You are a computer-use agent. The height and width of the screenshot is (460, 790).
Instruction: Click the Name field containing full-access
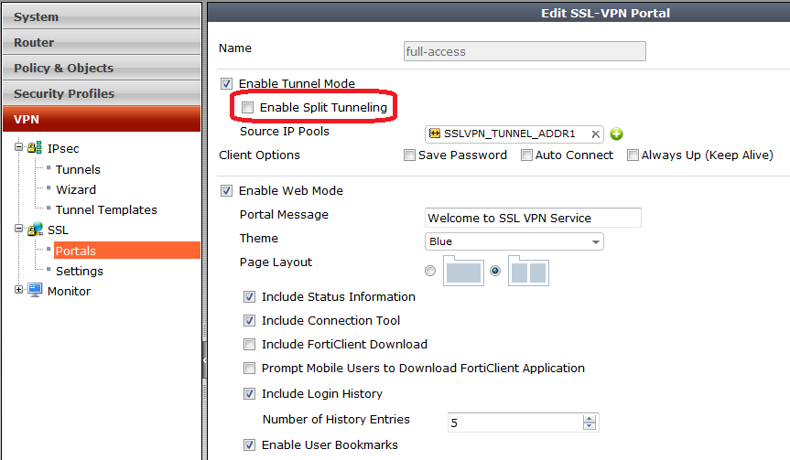tap(525, 51)
